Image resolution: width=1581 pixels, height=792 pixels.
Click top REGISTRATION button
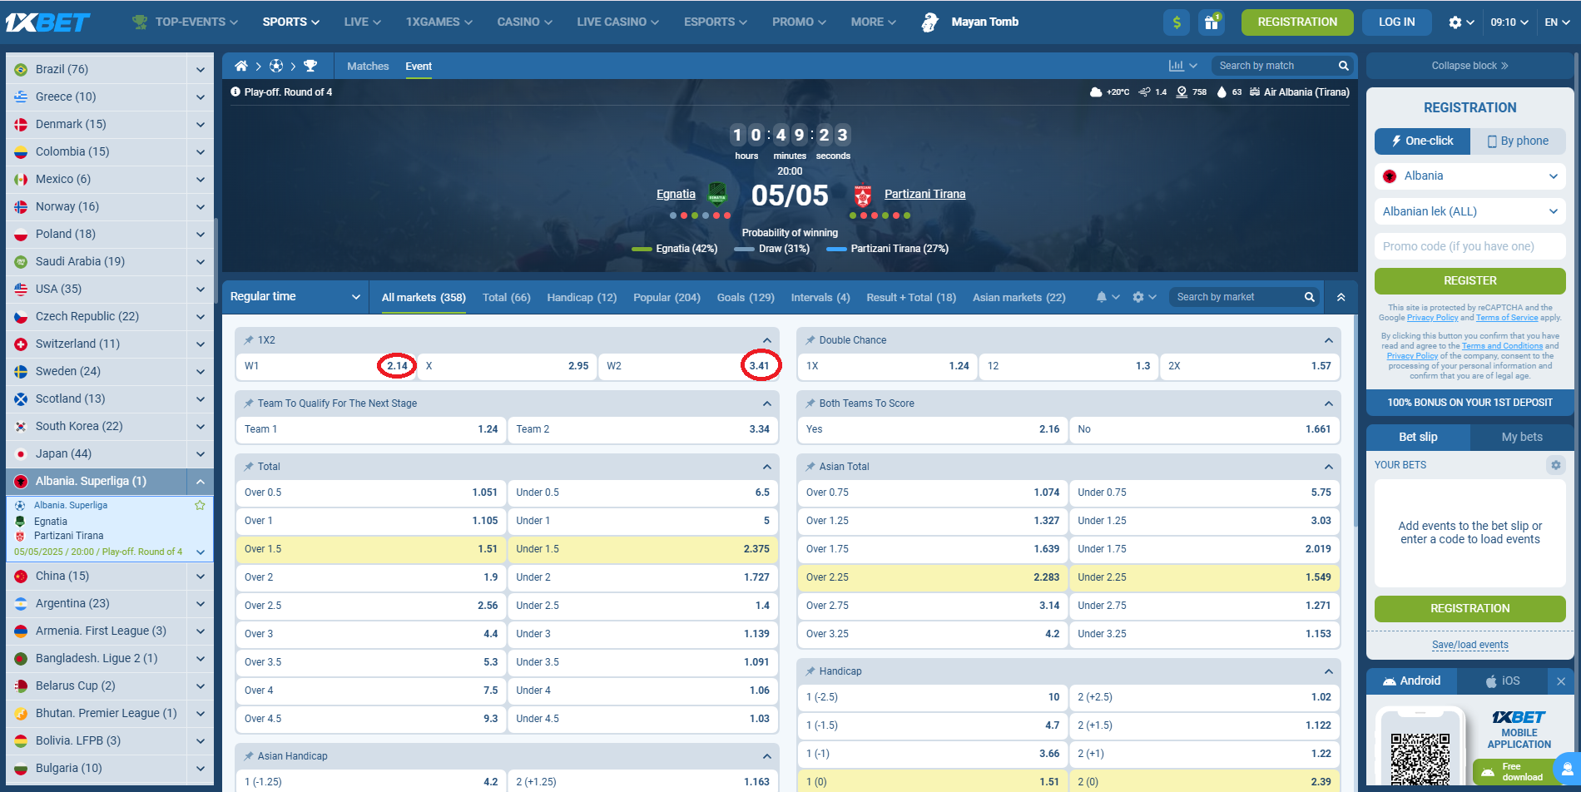tap(1297, 22)
